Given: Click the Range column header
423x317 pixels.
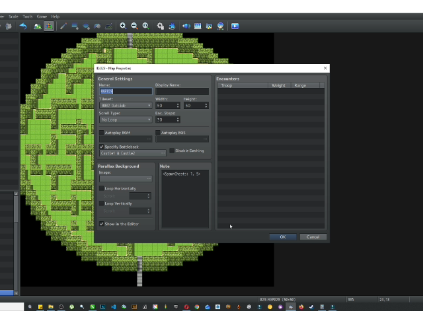Looking at the screenshot, I should [305, 85].
